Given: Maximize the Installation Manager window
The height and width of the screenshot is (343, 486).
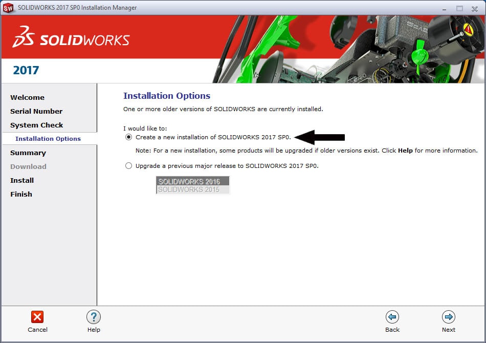Looking at the screenshot, I should (459, 9).
